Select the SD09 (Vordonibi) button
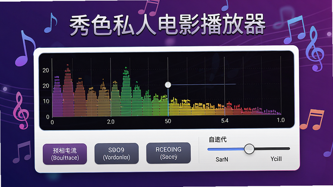 pyautogui.click(x=117, y=153)
